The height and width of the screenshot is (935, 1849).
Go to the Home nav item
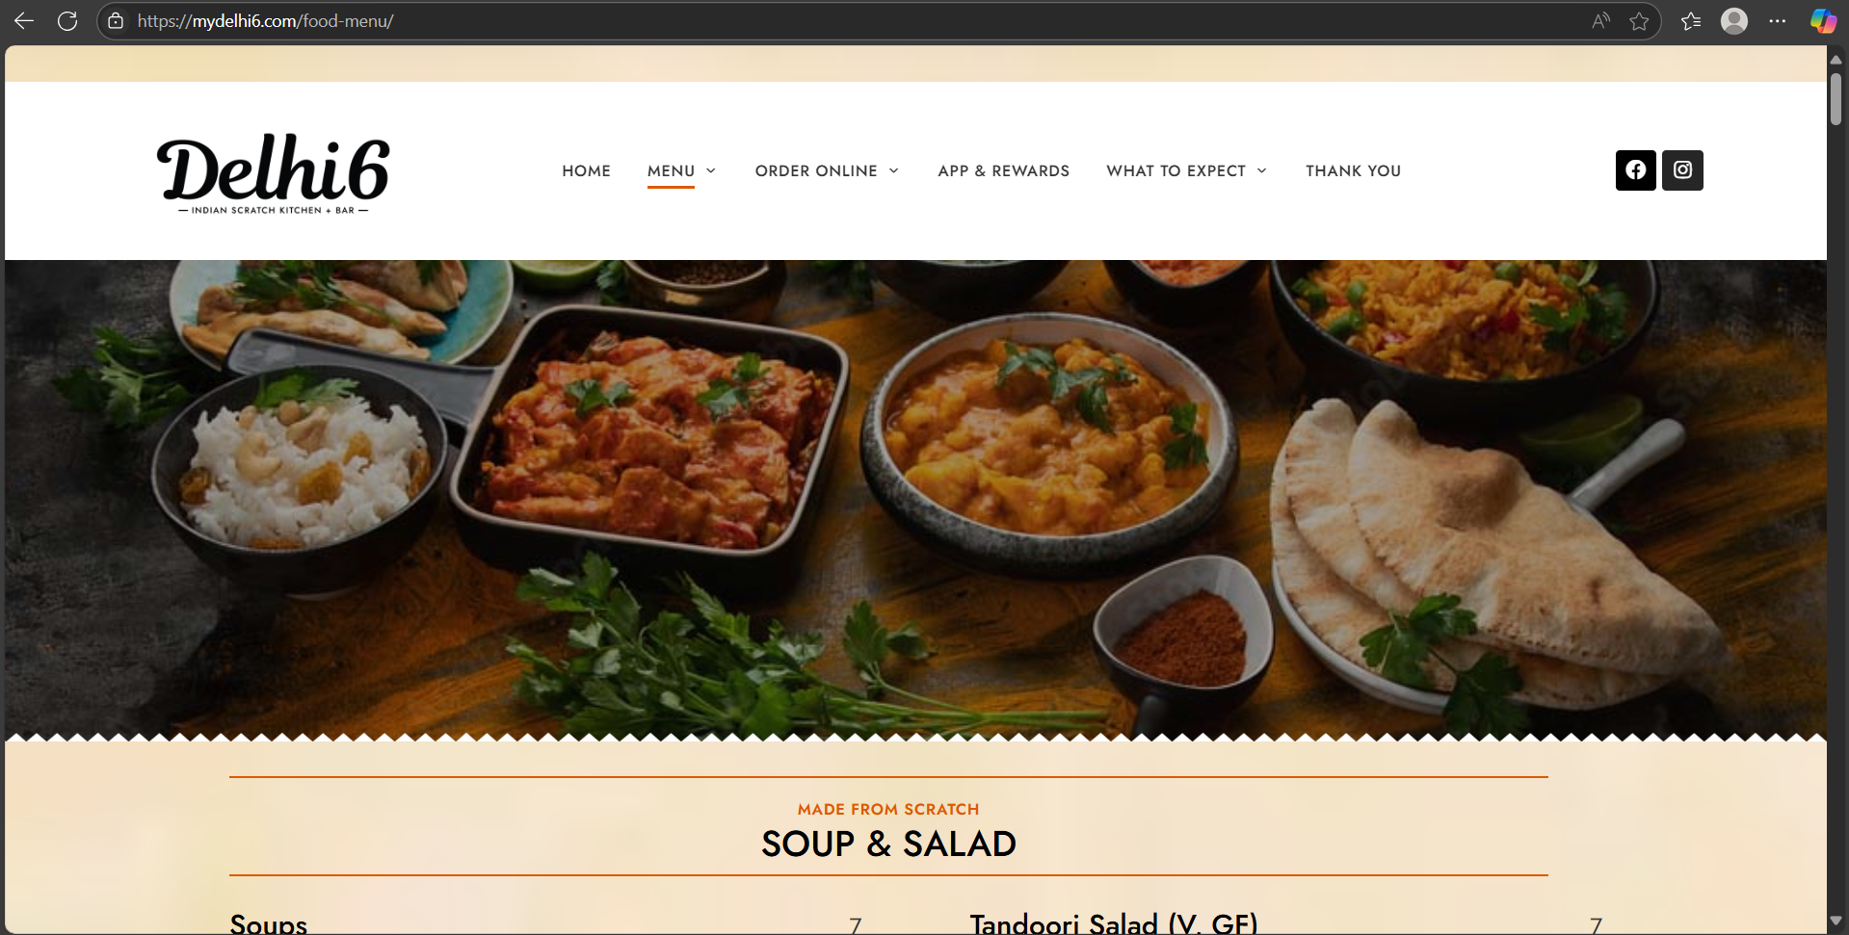point(586,170)
